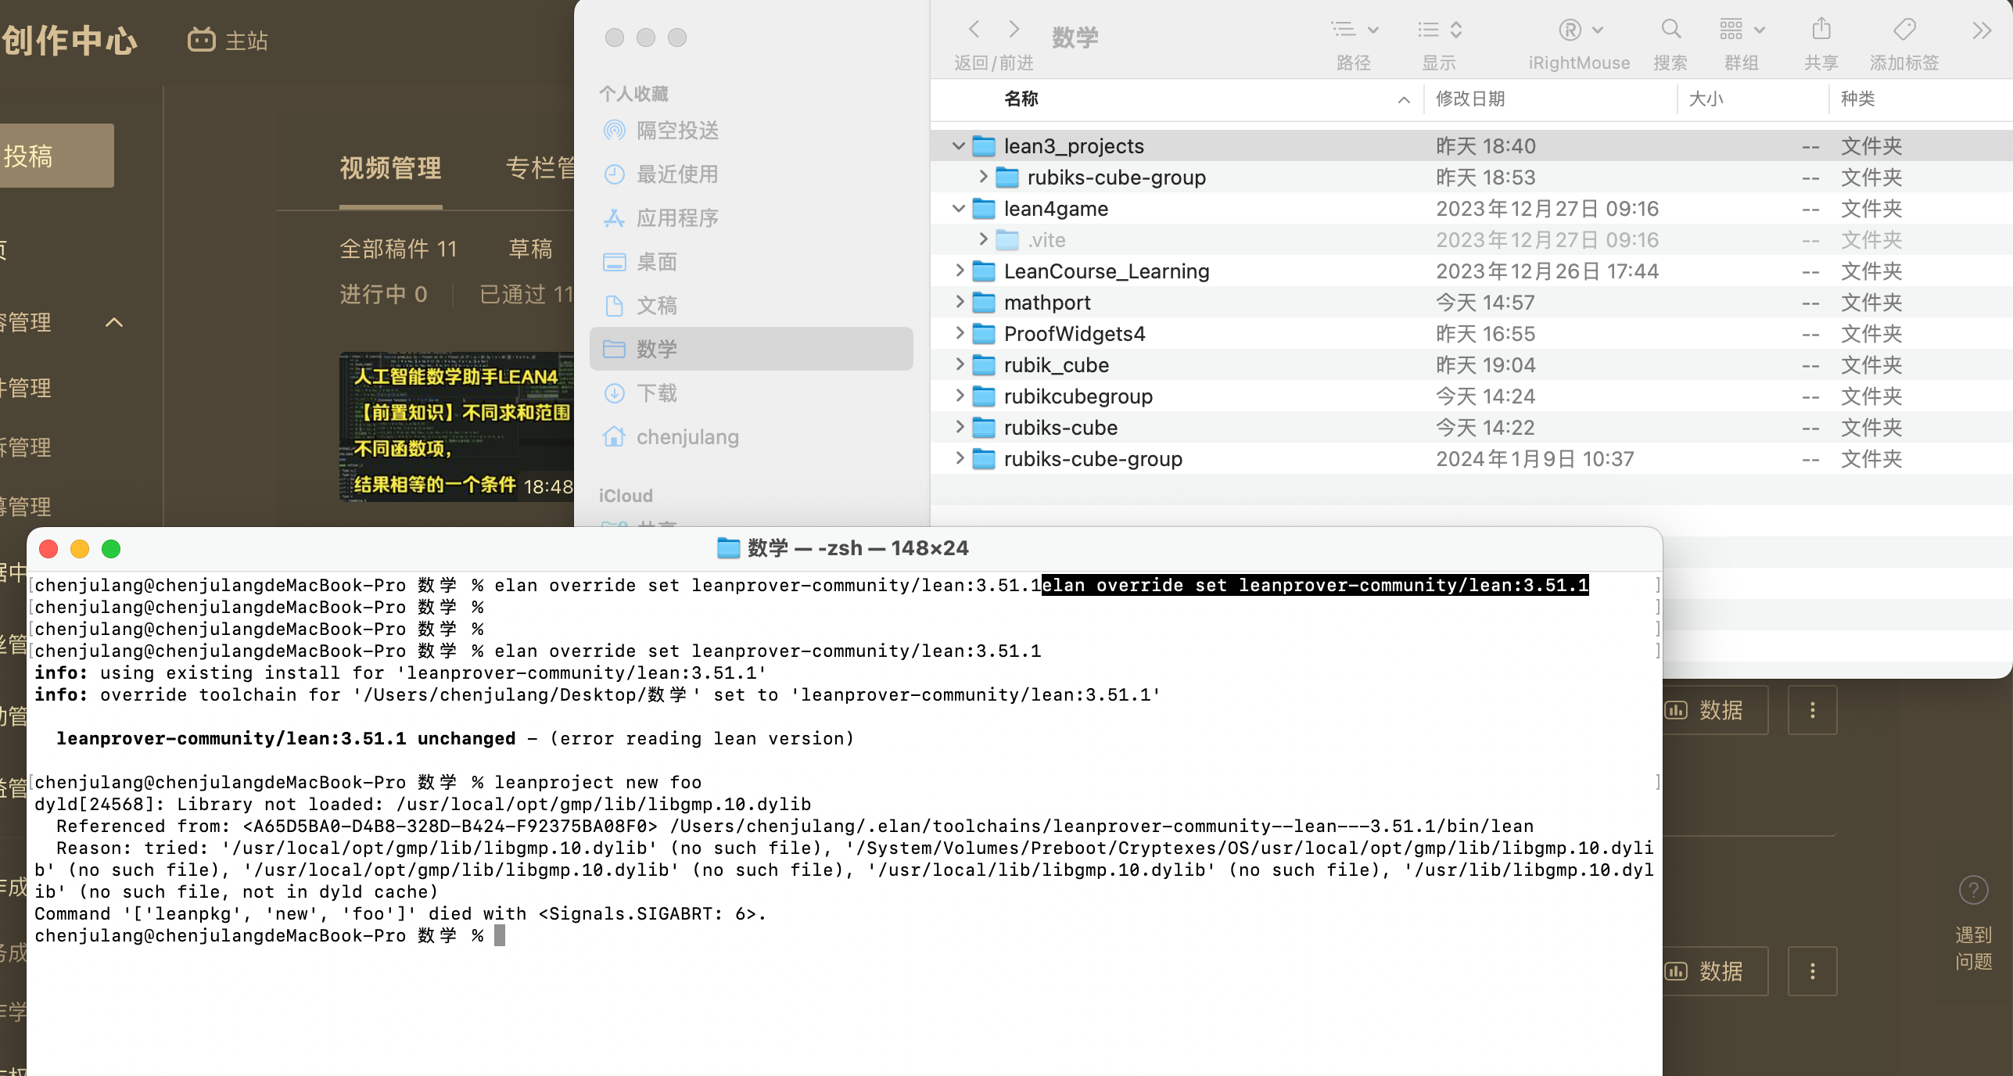Change the Finder display (显示) view option
The height and width of the screenshot is (1076, 2013).
click(1439, 30)
